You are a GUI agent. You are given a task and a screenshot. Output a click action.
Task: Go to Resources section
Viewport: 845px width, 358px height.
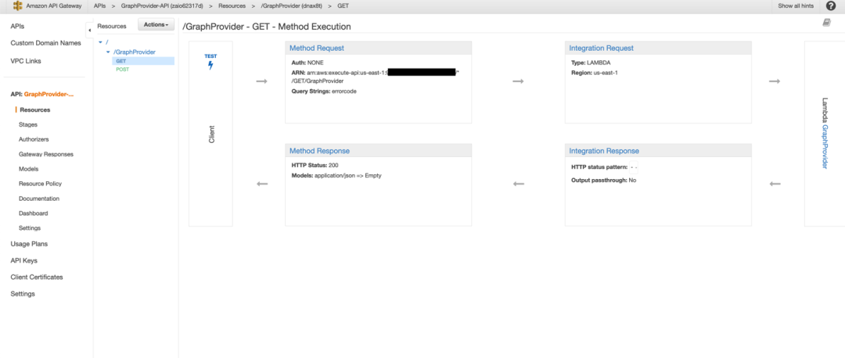[35, 109]
